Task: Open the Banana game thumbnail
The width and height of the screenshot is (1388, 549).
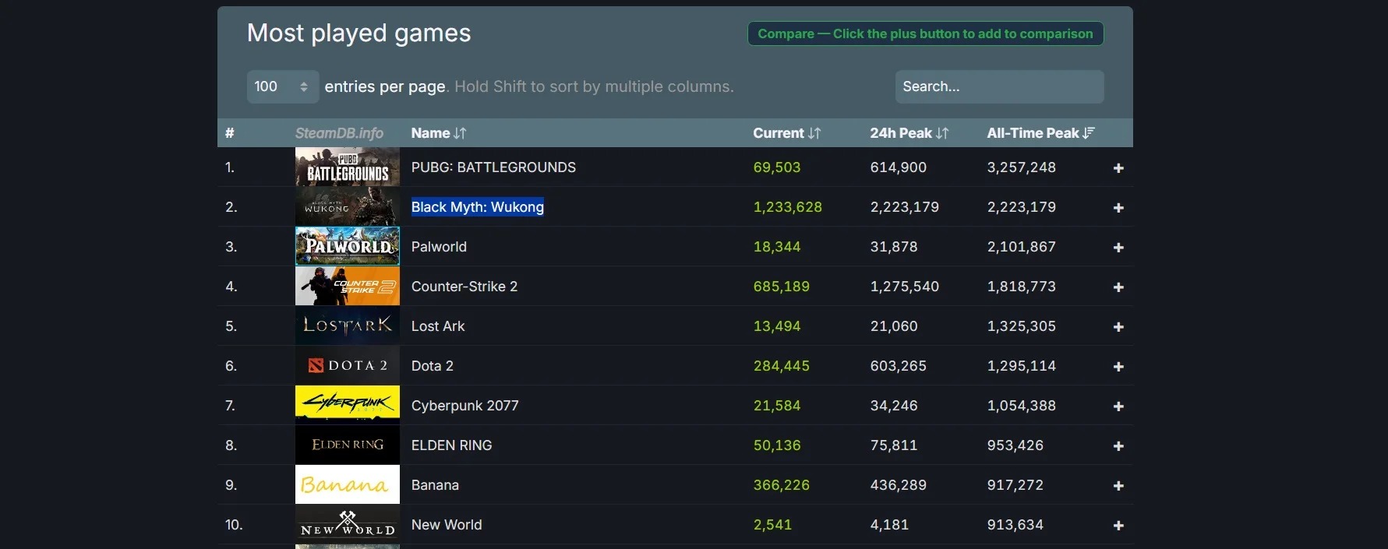Action: 348,484
